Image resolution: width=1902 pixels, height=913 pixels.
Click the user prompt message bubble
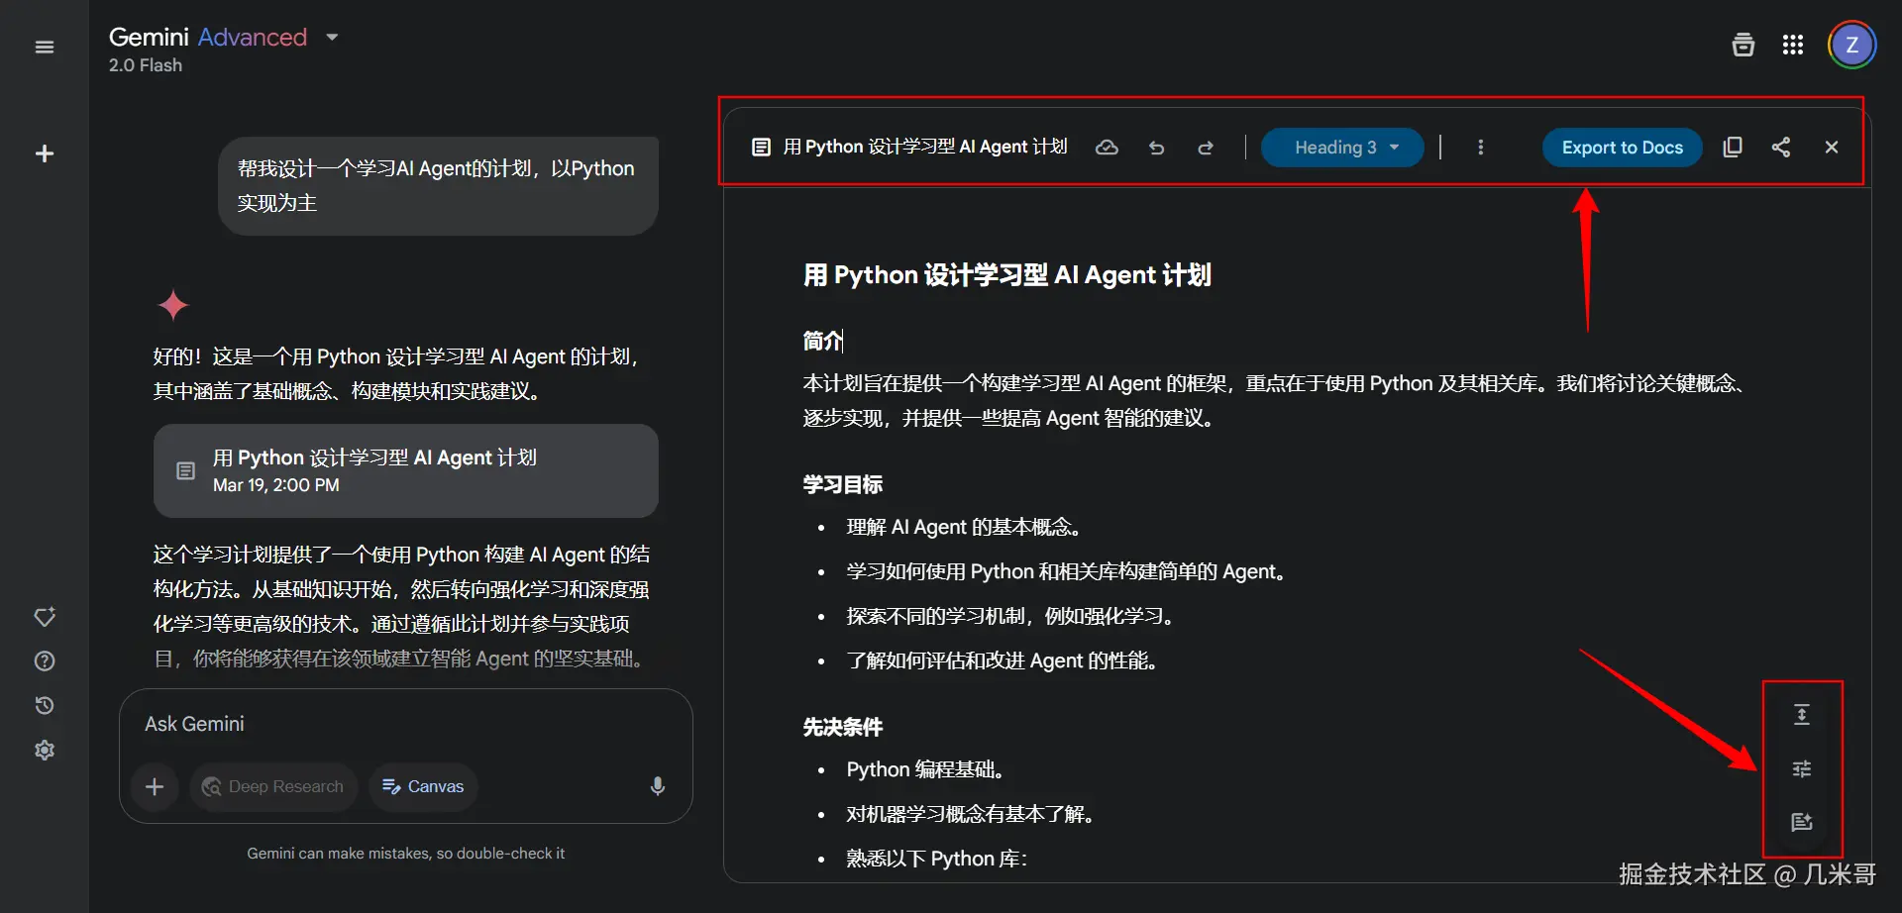pyautogui.click(x=438, y=186)
